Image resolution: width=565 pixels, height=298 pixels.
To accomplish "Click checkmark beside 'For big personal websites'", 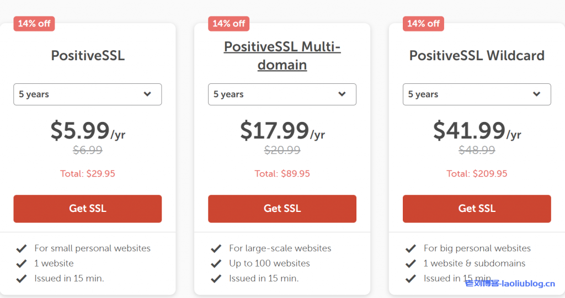I will 411,249.
